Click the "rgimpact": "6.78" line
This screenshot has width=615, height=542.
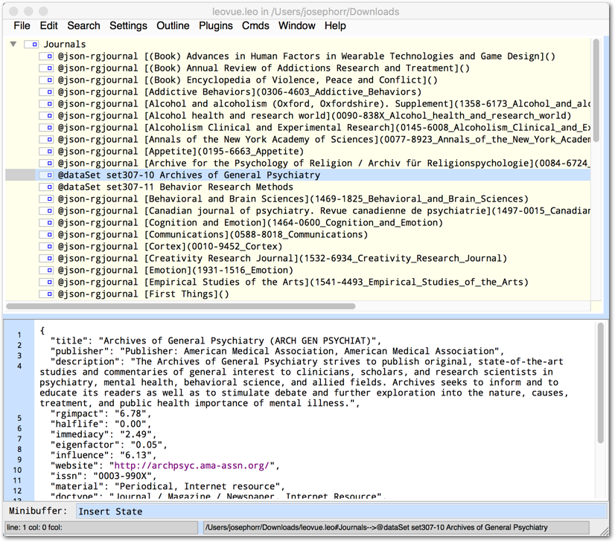click(101, 413)
